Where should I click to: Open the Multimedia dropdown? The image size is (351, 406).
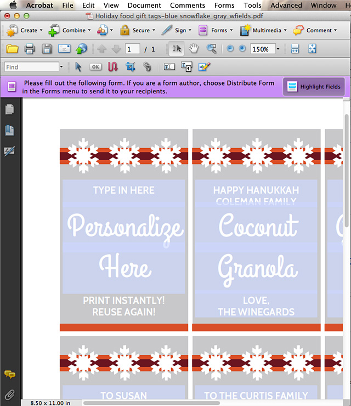263,31
